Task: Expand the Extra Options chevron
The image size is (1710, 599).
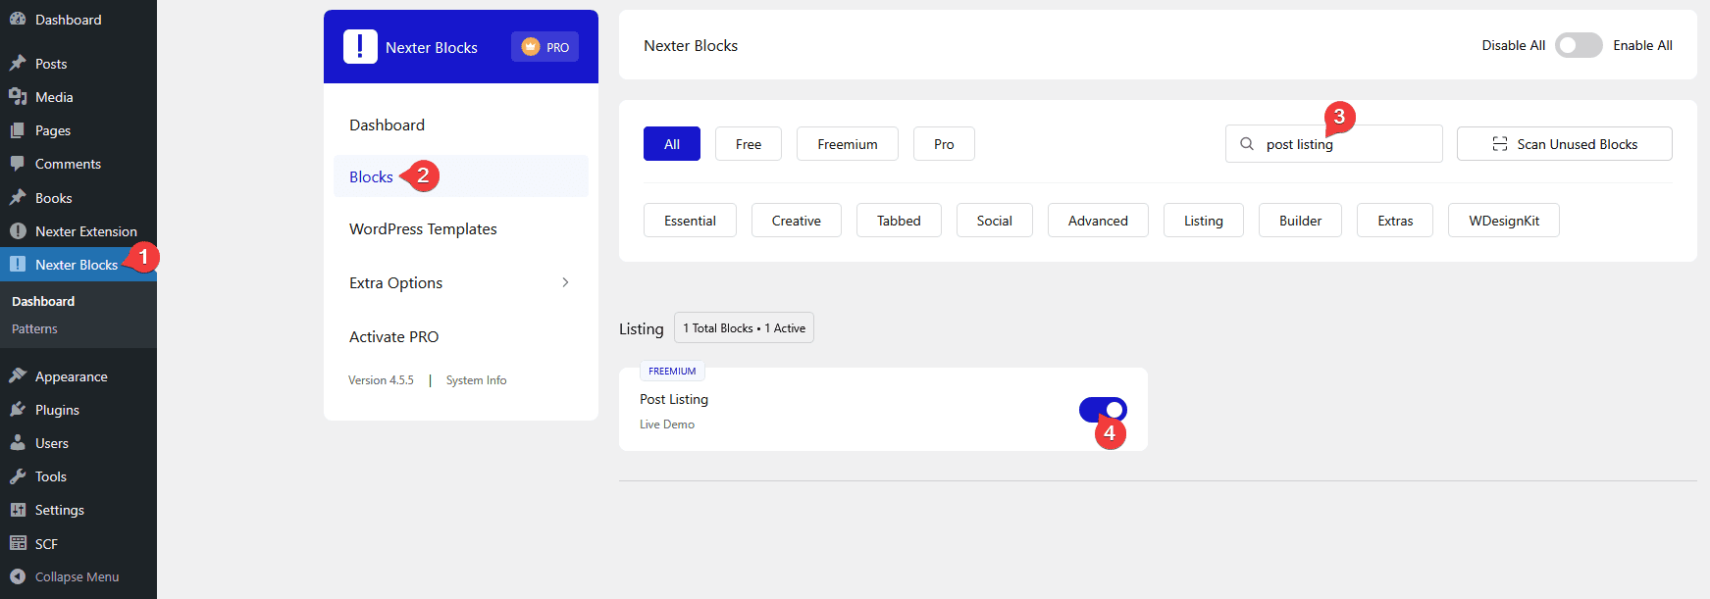Action: pos(565,282)
